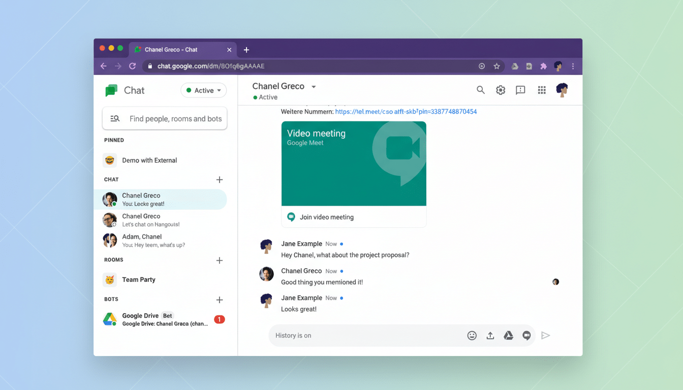The image size is (683, 390).
Task: Click the send feedback icon
Action: 520,90
